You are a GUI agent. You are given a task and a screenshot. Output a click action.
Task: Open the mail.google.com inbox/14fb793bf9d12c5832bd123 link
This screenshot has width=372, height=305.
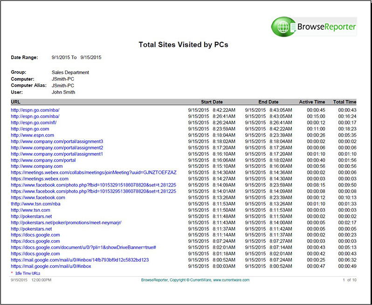80,260
